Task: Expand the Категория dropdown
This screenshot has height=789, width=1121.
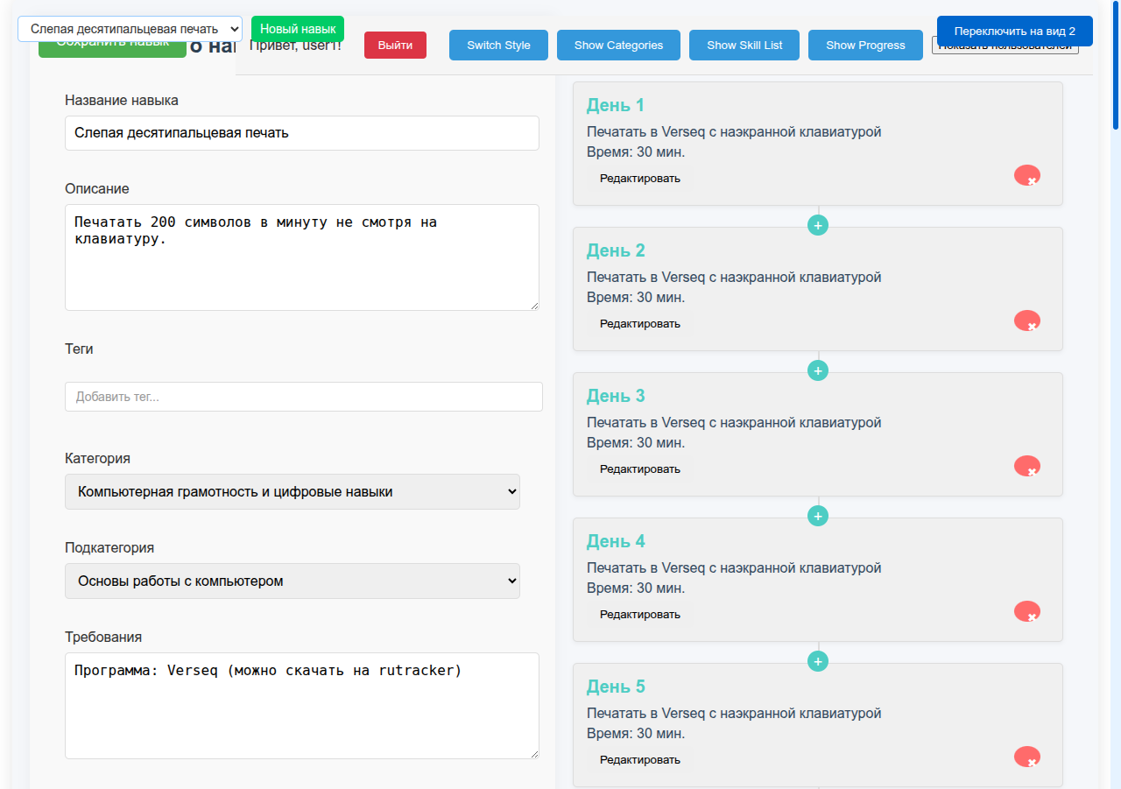Action: [292, 492]
